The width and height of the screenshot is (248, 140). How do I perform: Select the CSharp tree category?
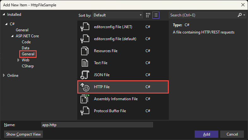click(27, 66)
